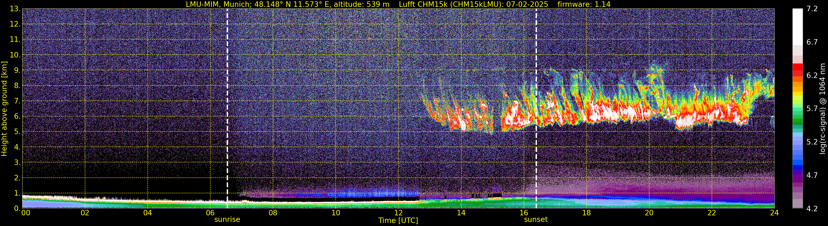This screenshot has height=226, width=828.
Task: Click the colorbar tick value 5.7
Action: [x=812, y=109]
